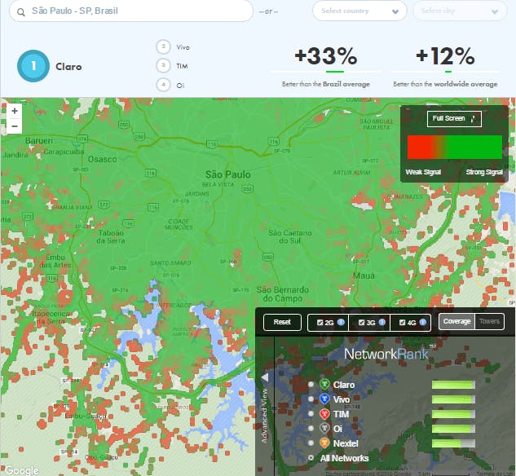Image resolution: width=516 pixels, height=476 pixels.
Task: Select rank 3 TIM circle
Action: (163, 65)
